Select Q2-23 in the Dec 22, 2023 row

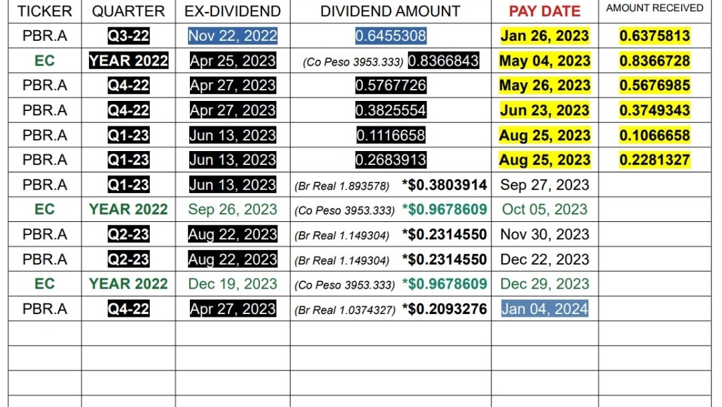(x=128, y=259)
